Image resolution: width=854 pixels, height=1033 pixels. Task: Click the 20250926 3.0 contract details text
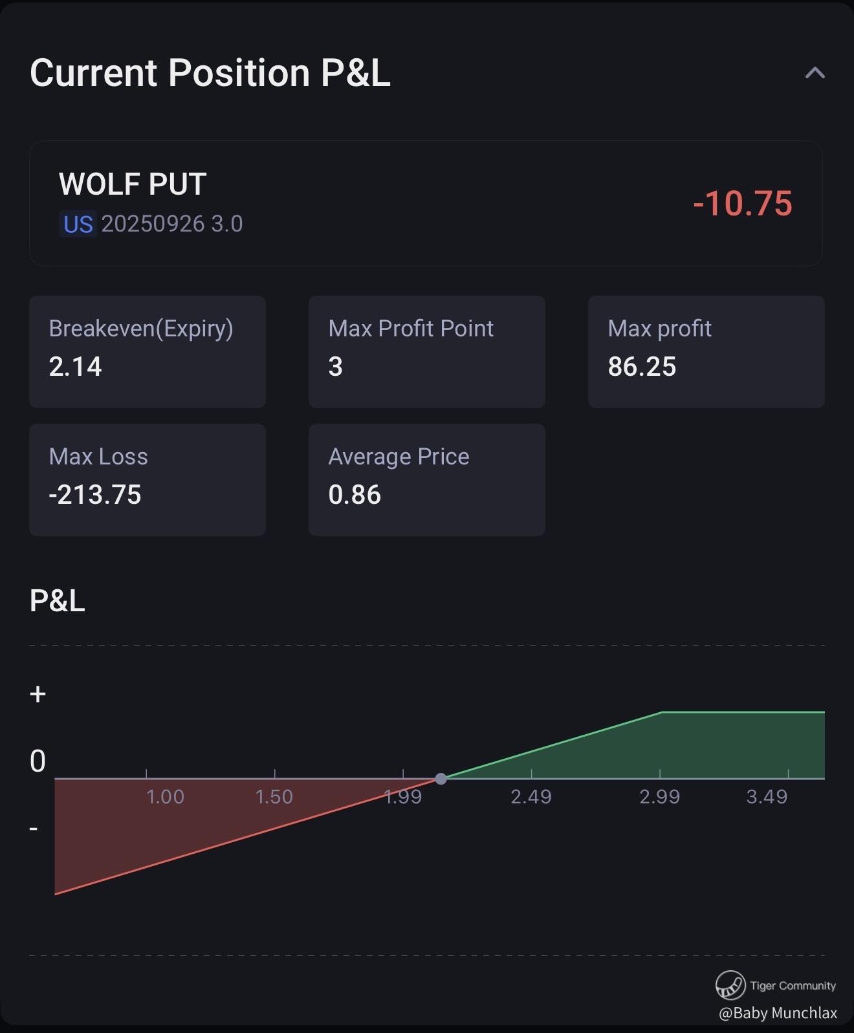(x=171, y=224)
